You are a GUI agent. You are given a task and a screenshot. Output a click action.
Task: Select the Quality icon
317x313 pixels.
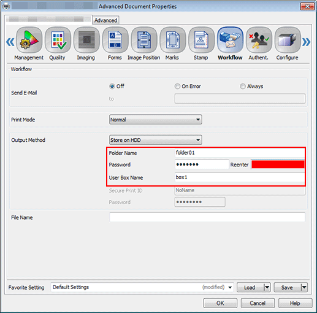[58, 40]
